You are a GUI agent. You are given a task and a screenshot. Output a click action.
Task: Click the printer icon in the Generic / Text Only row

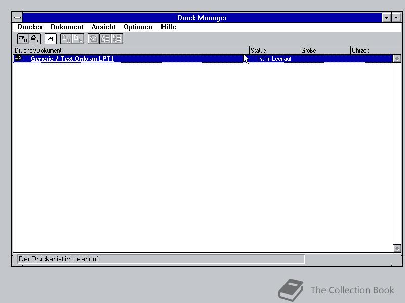tap(18, 58)
